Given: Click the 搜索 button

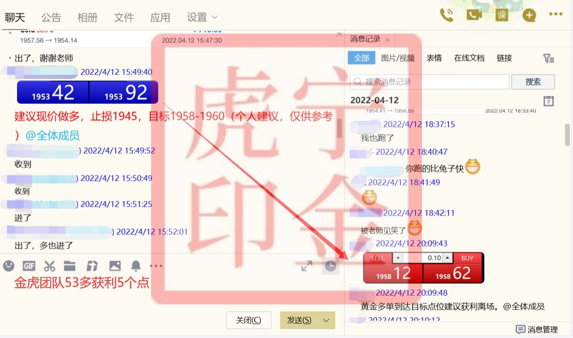Looking at the screenshot, I should (x=533, y=82).
